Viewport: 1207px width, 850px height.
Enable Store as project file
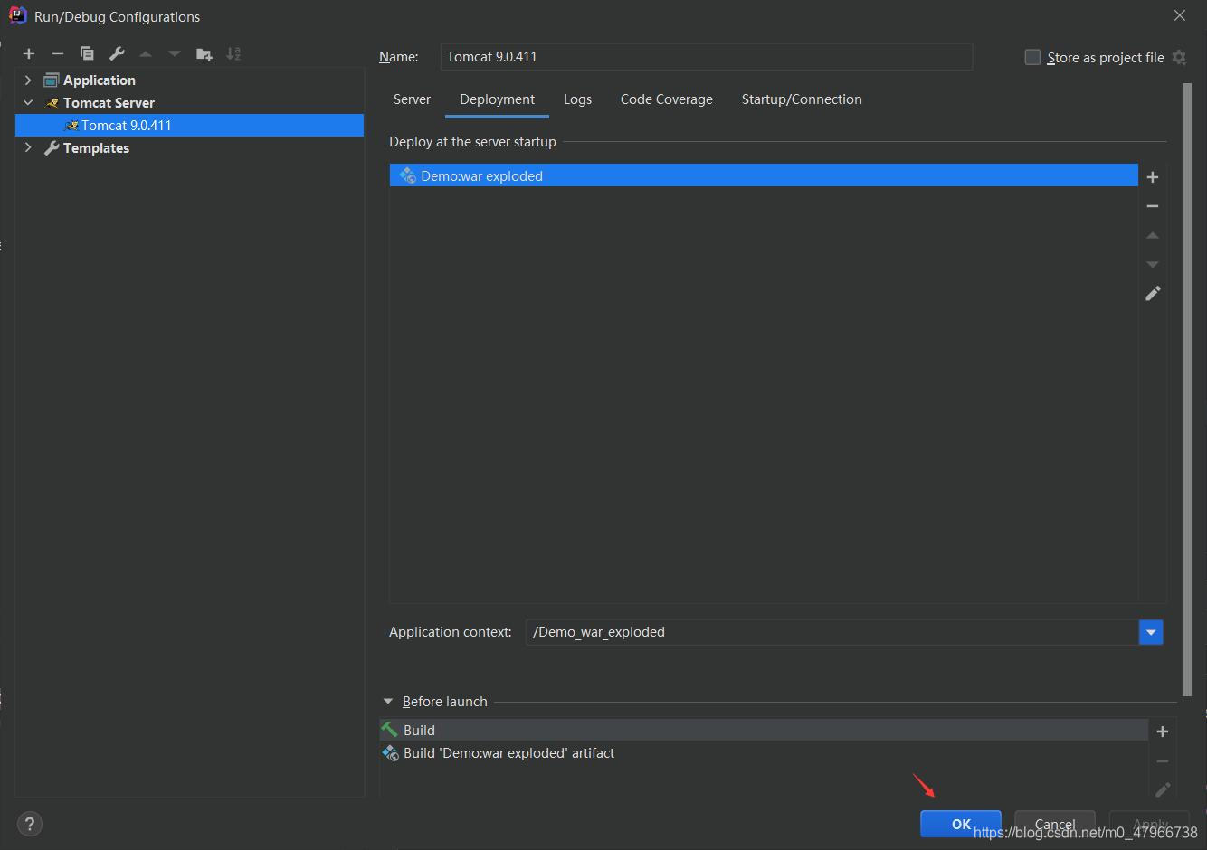pyautogui.click(x=1032, y=57)
